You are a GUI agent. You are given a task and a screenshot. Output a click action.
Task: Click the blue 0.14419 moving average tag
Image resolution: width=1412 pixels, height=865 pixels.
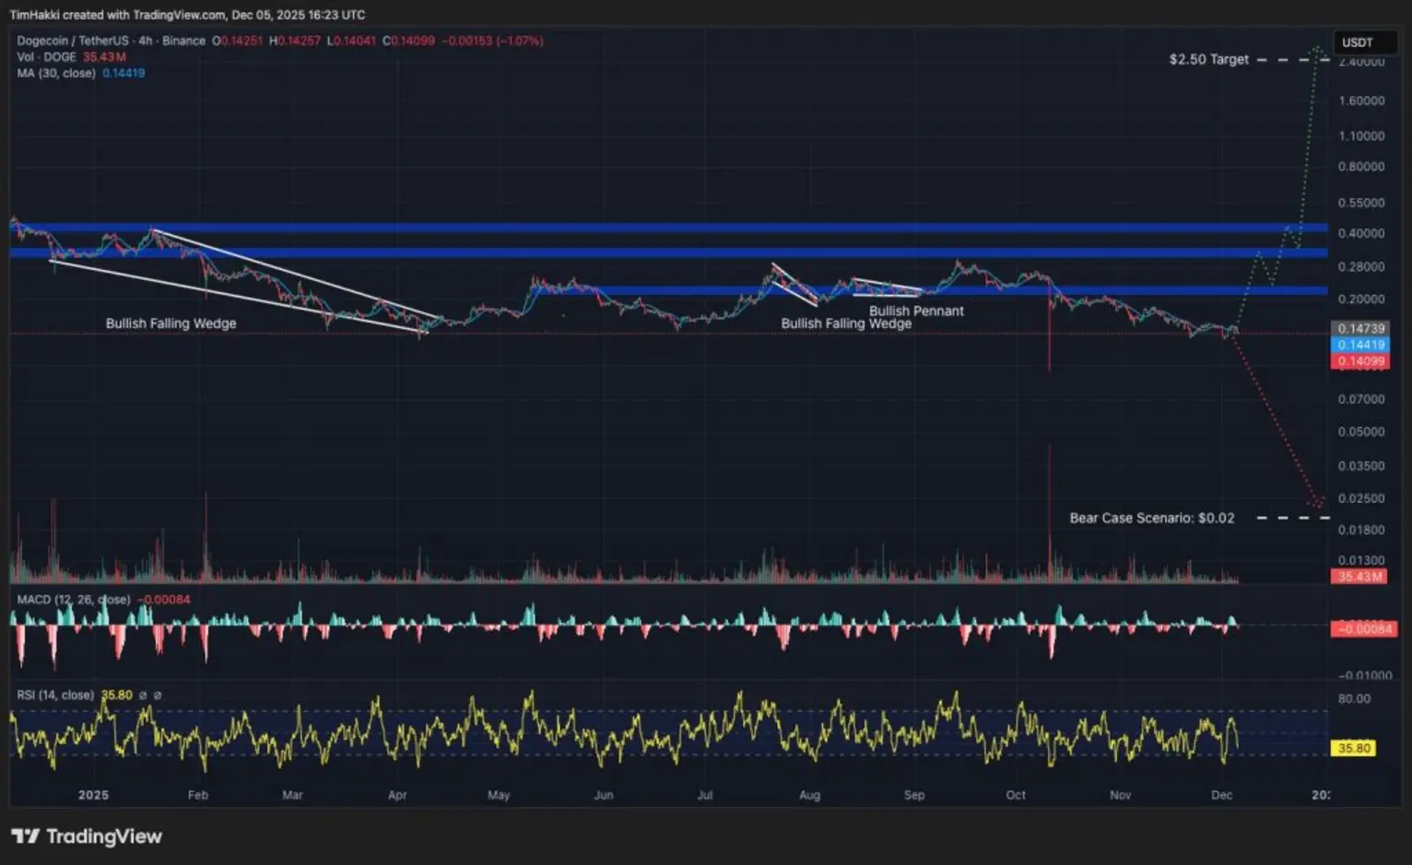coord(1360,345)
